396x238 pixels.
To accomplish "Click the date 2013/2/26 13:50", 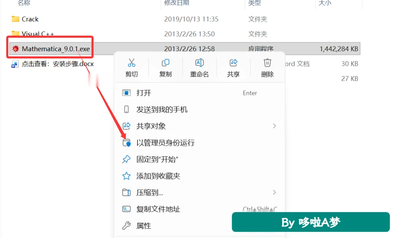I will [190, 34].
